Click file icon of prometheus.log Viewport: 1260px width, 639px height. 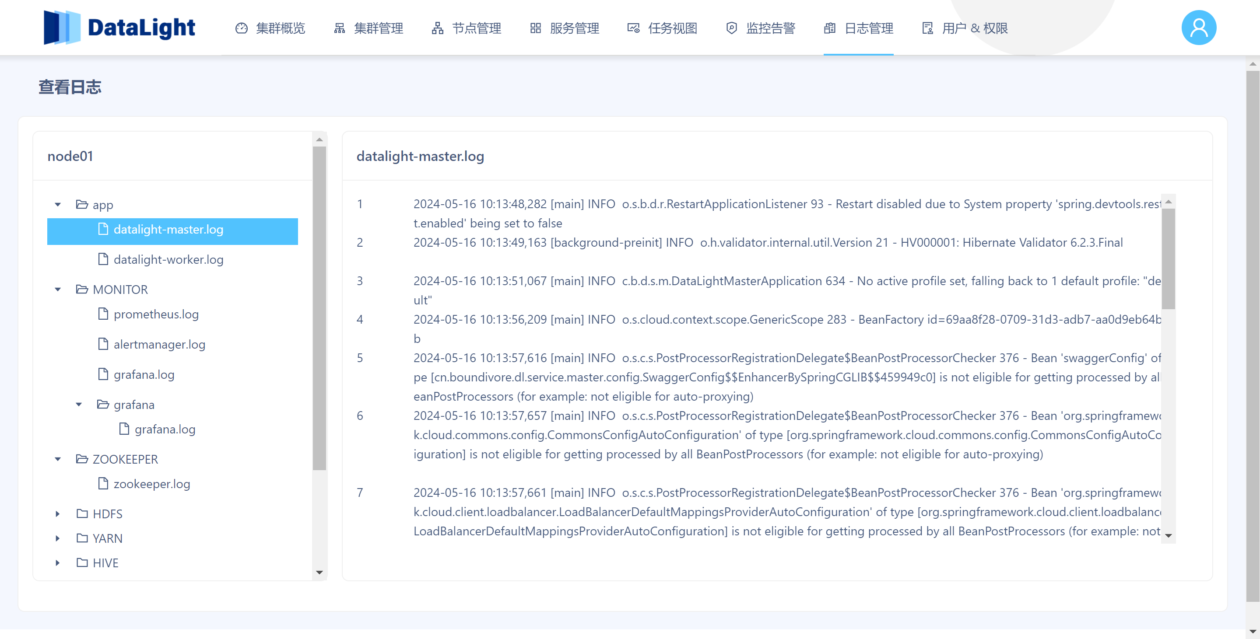point(103,314)
